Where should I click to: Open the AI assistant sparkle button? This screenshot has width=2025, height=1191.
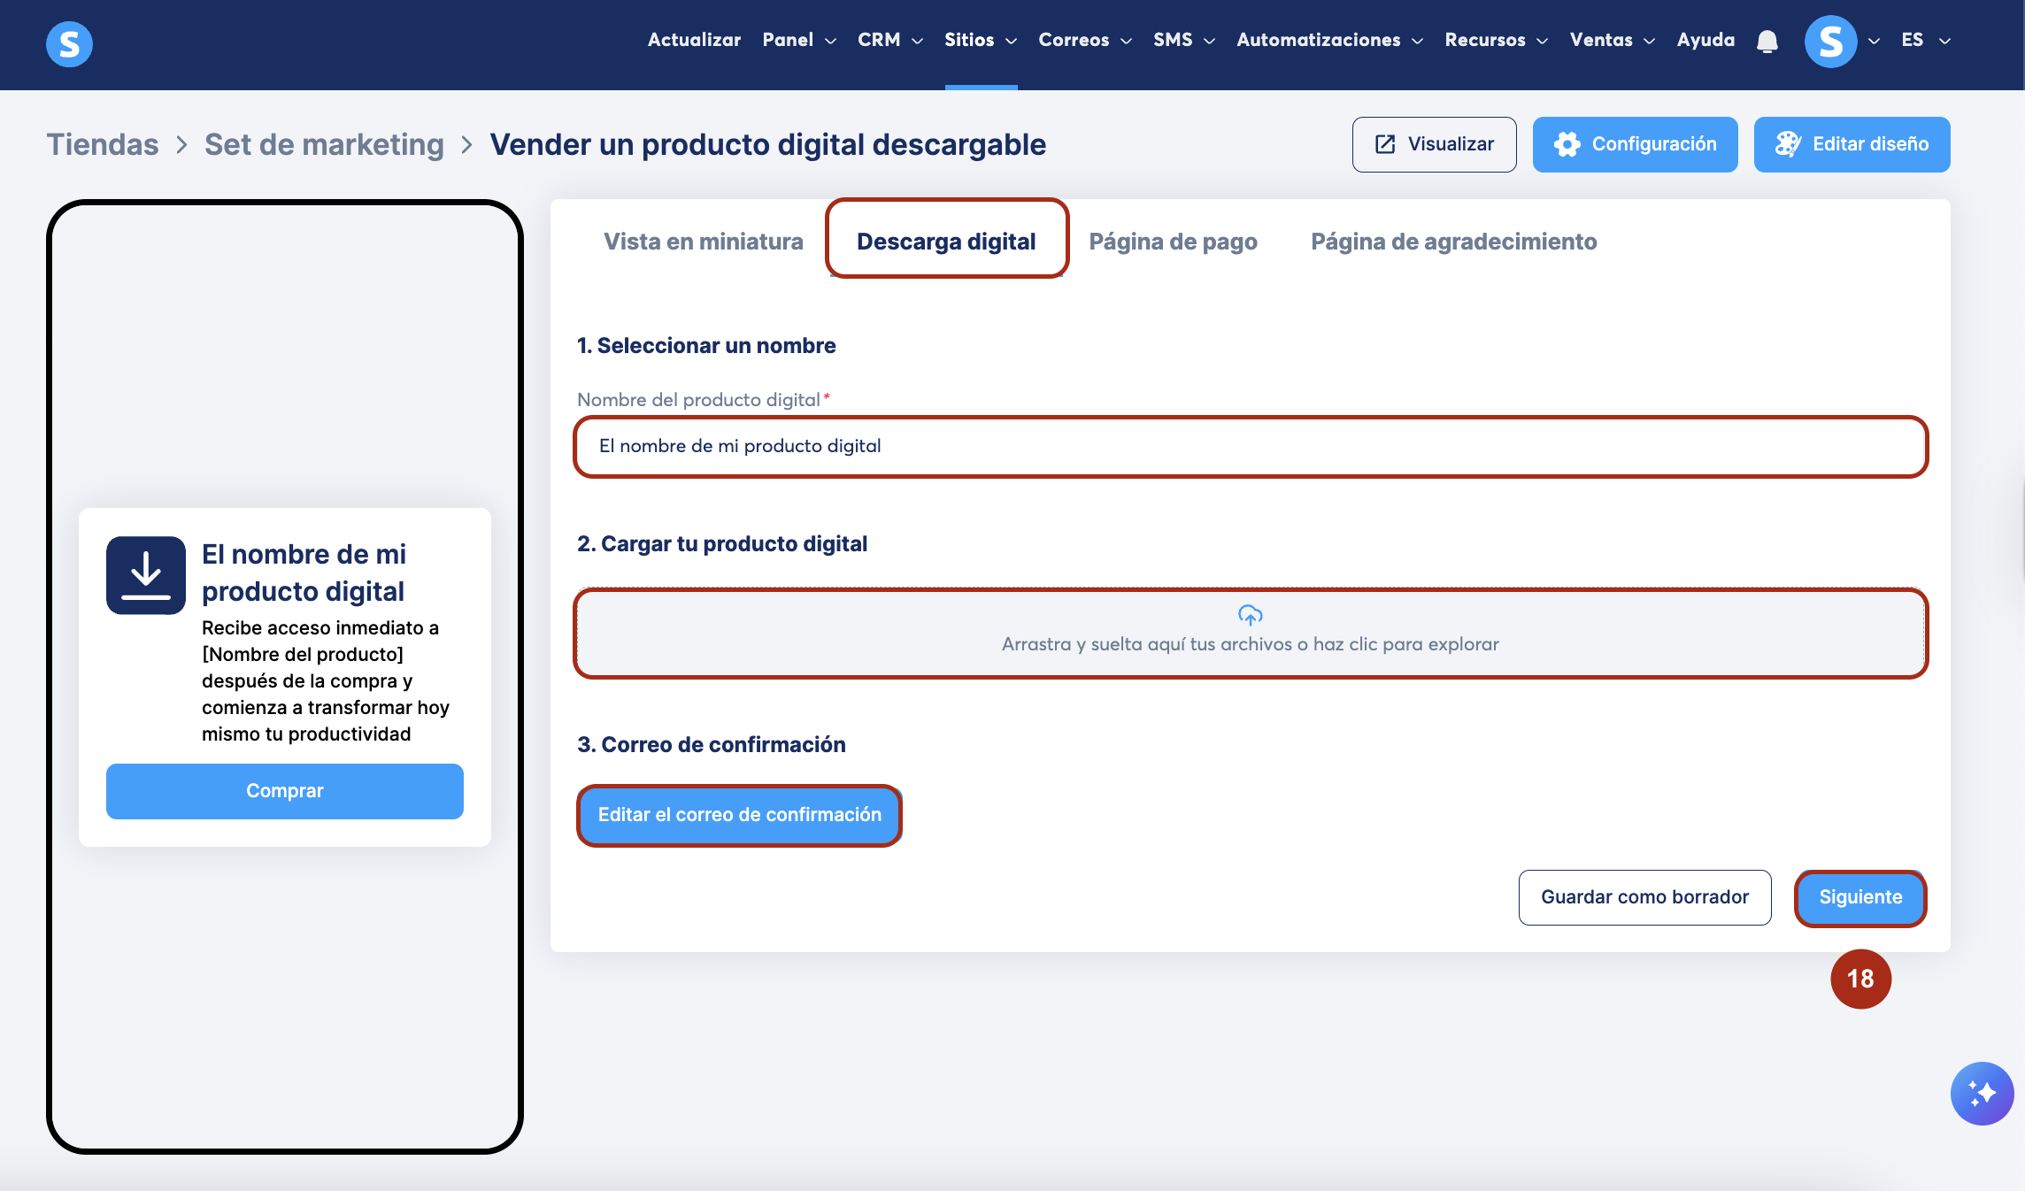click(x=1982, y=1093)
